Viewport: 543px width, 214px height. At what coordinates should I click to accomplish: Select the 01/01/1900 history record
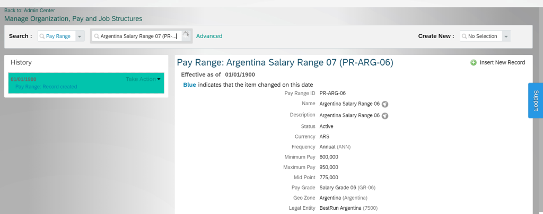23,79
